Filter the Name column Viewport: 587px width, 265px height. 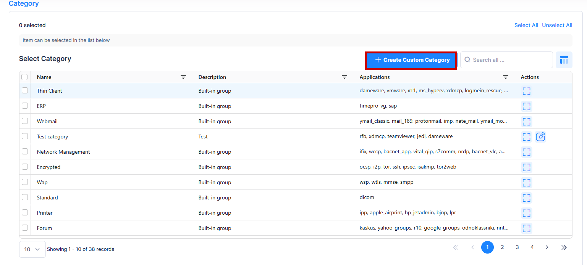(x=183, y=77)
